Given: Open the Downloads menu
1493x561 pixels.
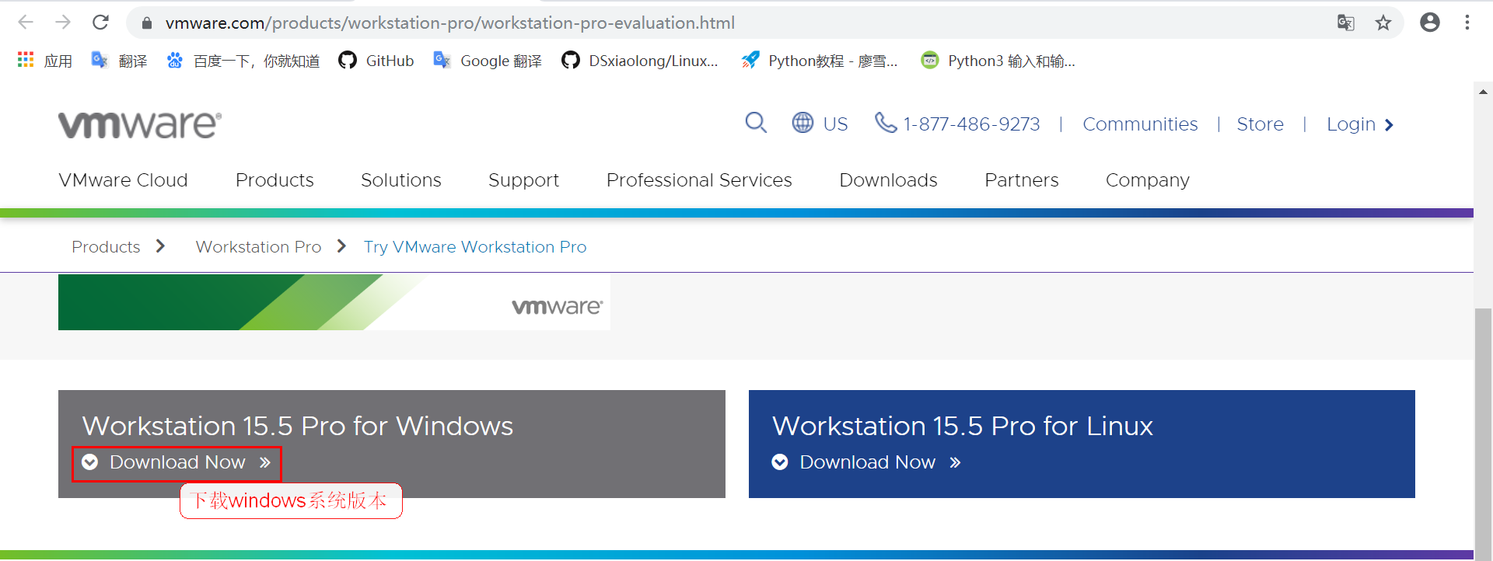Looking at the screenshot, I should (888, 180).
